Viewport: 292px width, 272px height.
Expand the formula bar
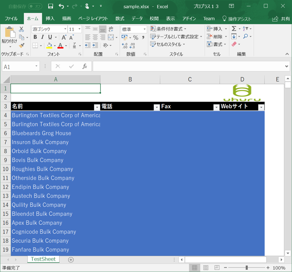[x=287, y=66]
